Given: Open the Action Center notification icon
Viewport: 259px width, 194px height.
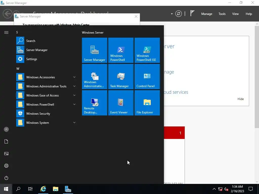Looking at the screenshot, I should [251, 189].
